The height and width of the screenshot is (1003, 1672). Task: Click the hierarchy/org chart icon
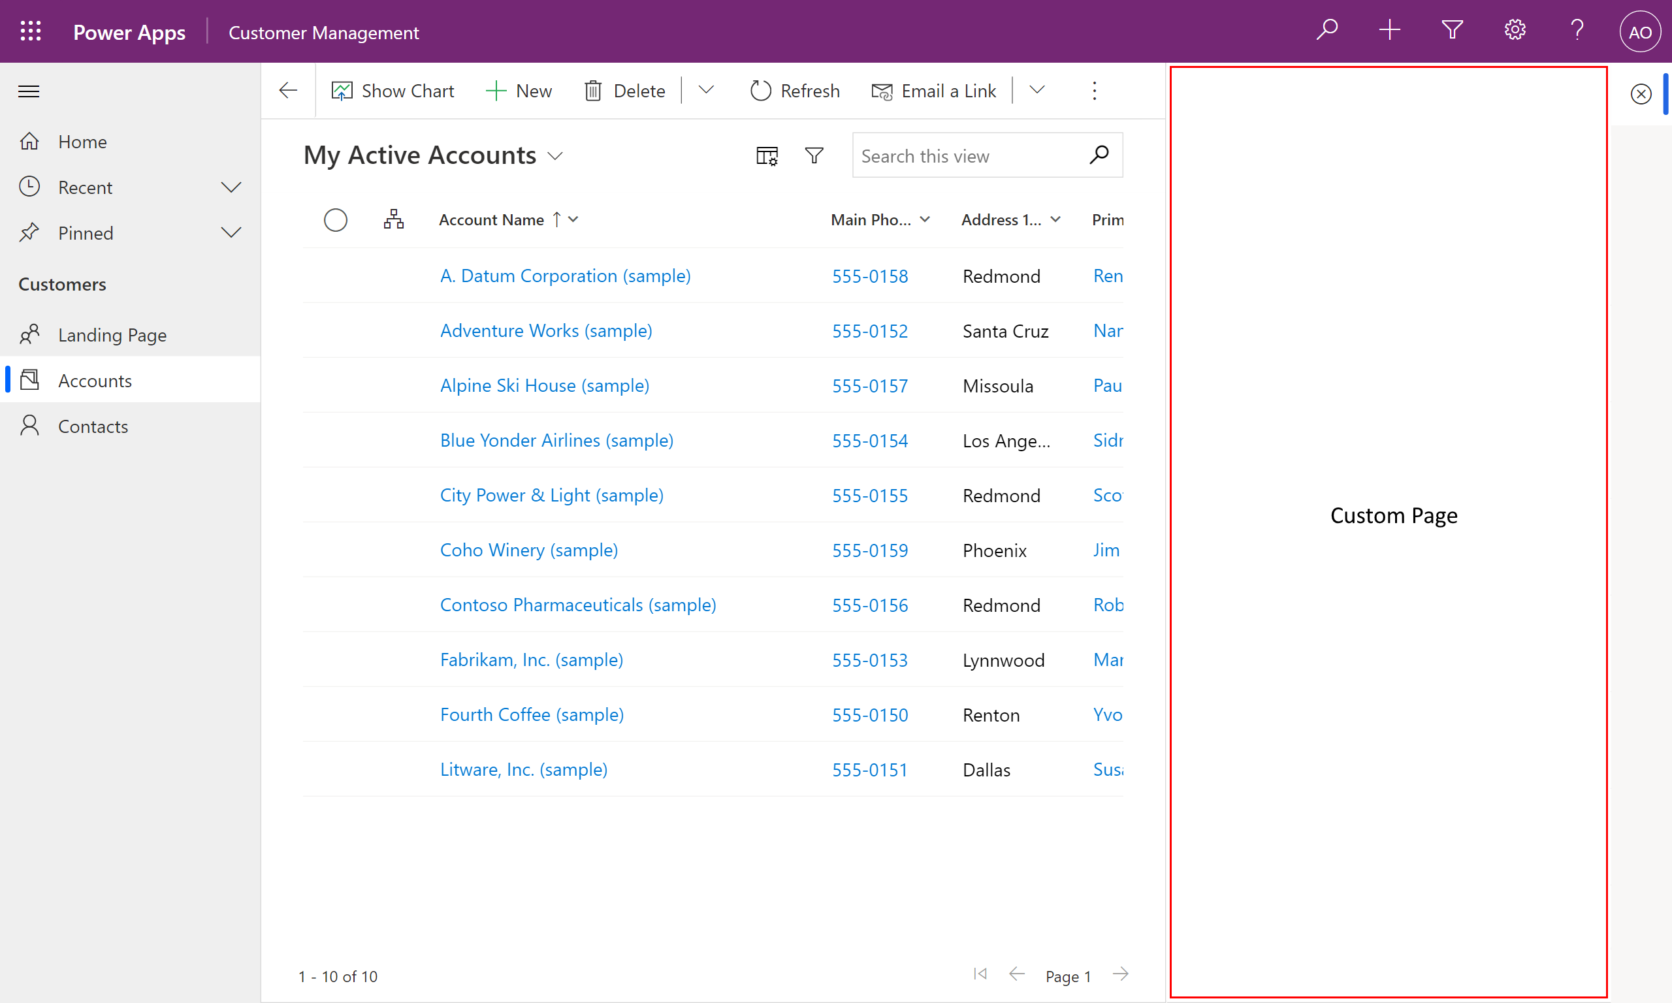[393, 219]
